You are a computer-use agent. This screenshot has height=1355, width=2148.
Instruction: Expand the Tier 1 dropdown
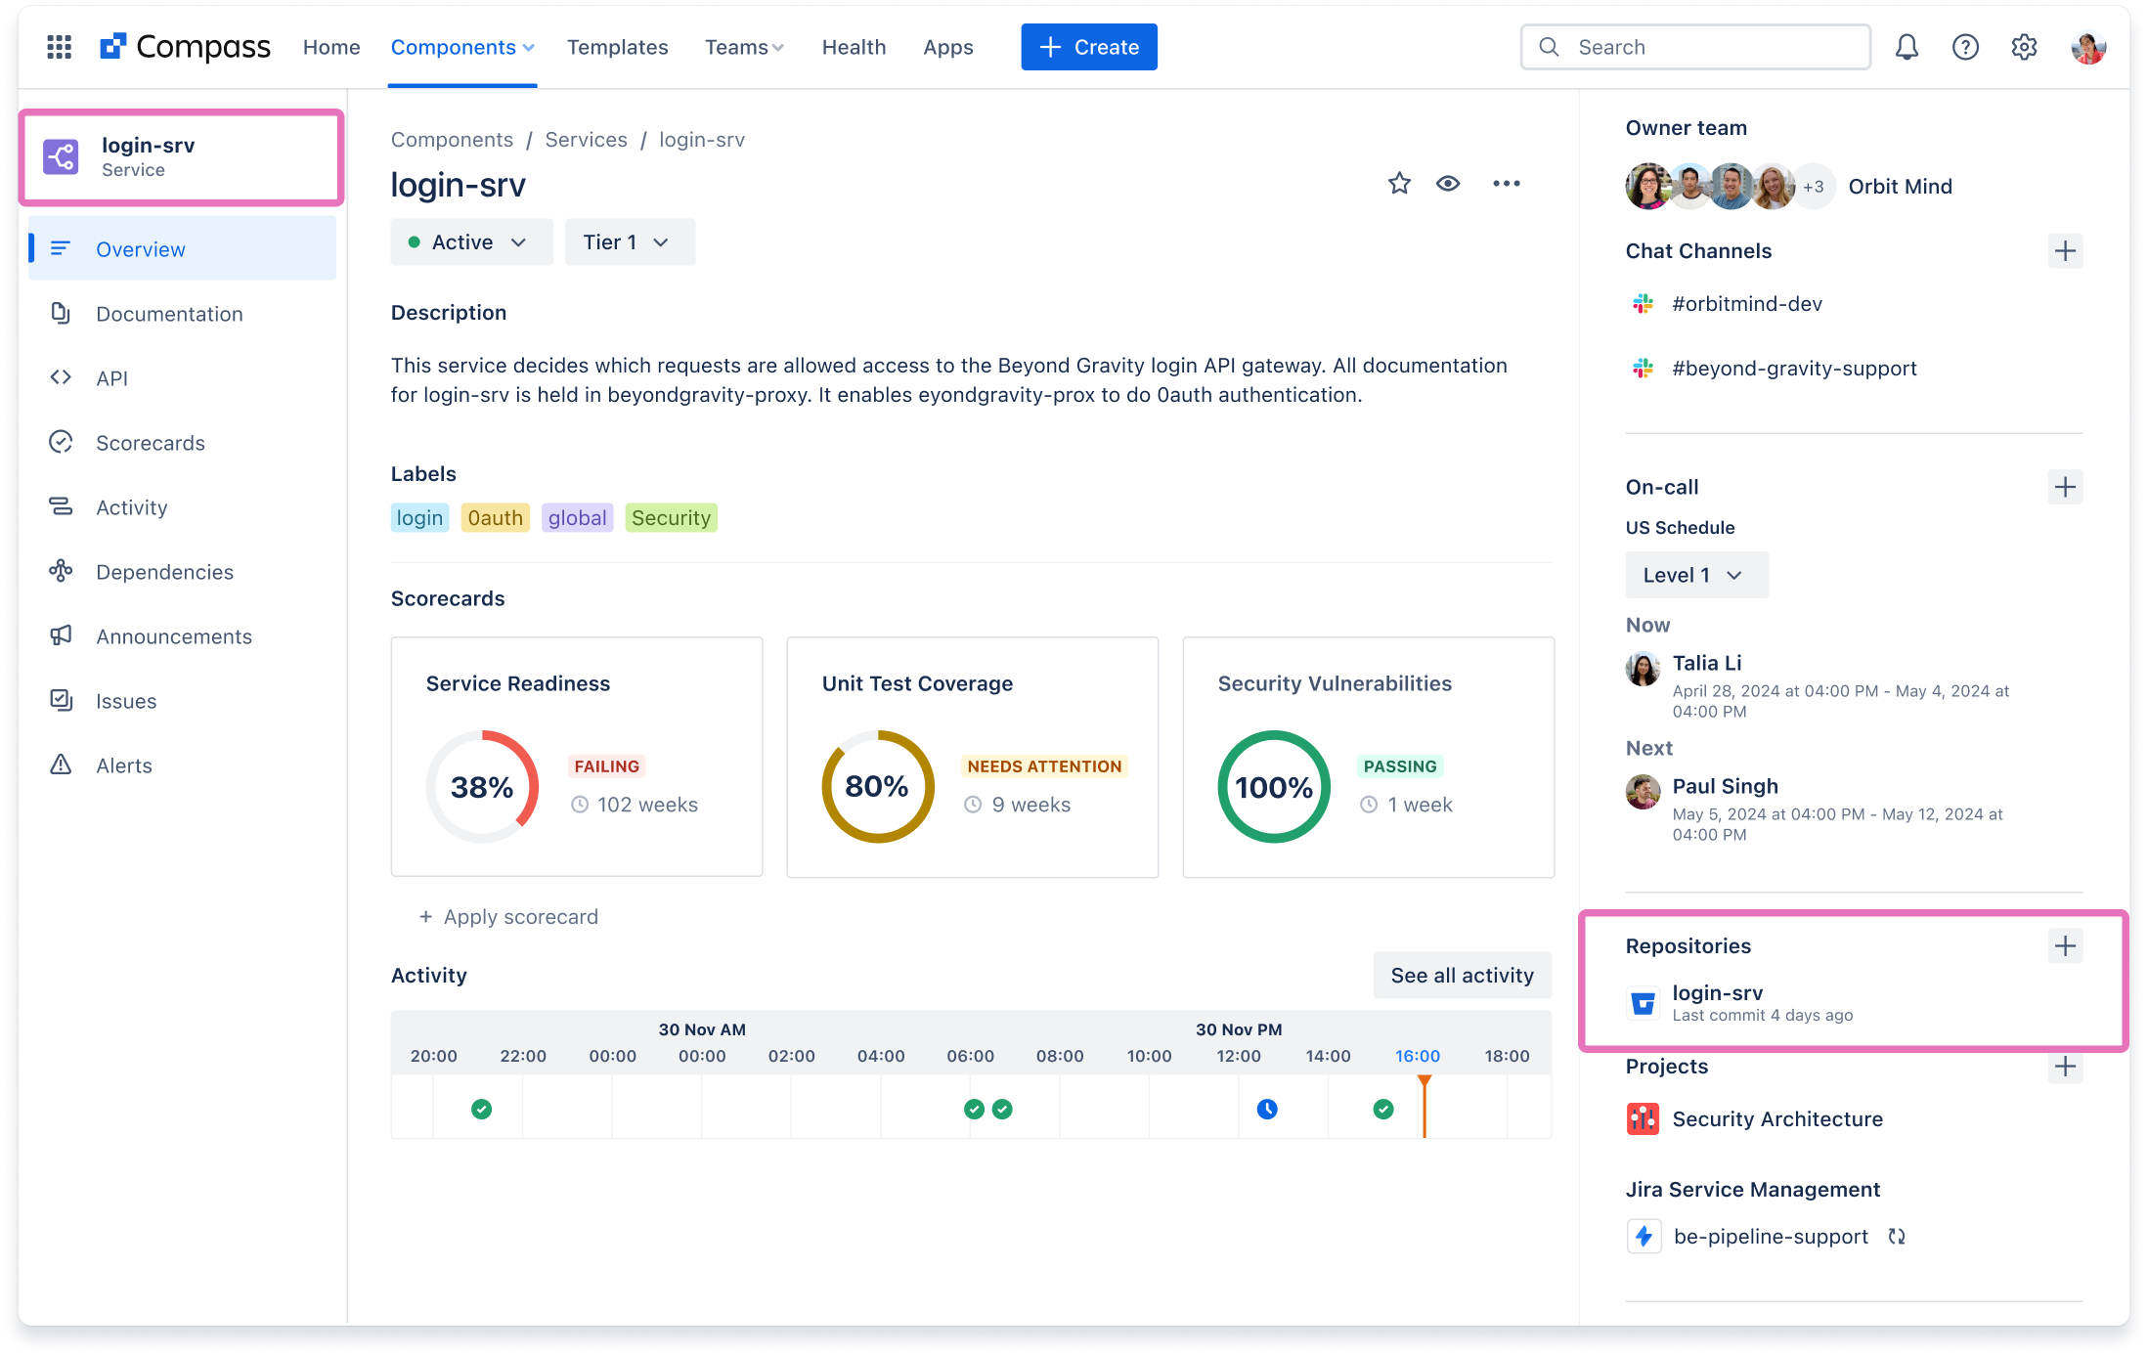tap(630, 242)
